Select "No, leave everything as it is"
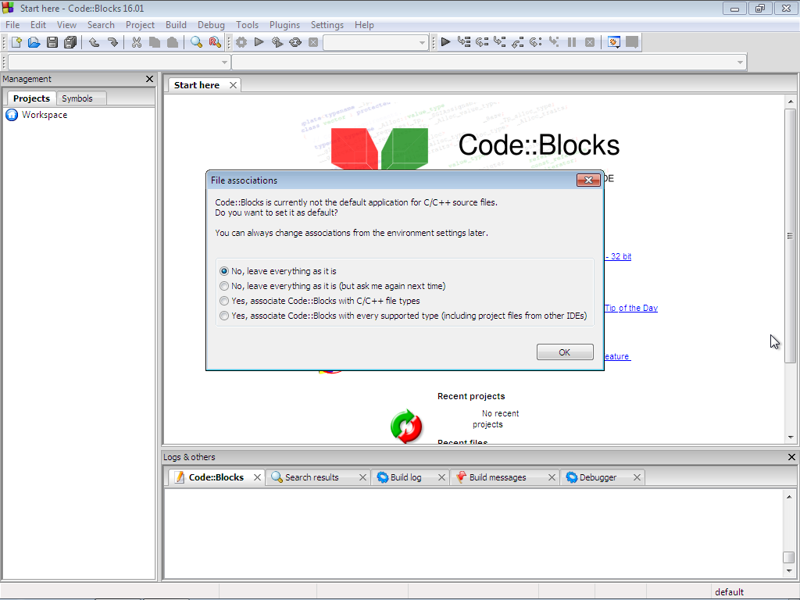This screenshot has height=600, width=800. tap(279, 271)
